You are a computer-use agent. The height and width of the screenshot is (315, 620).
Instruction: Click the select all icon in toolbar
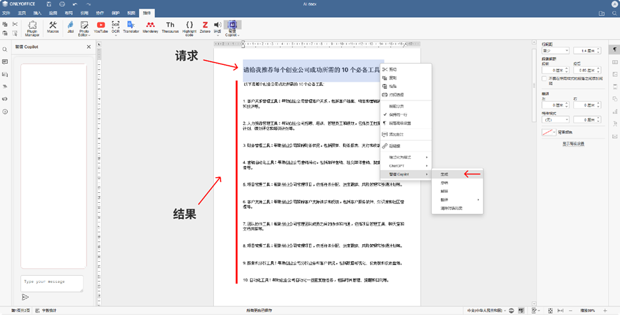pos(15,33)
